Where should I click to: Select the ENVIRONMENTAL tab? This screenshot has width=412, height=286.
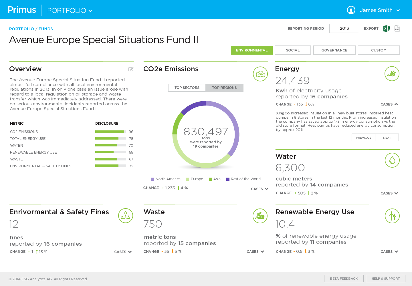pyautogui.click(x=252, y=50)
